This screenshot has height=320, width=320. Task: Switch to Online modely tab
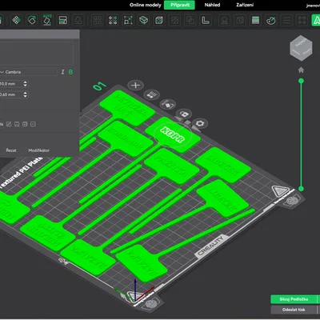point(146,5)
